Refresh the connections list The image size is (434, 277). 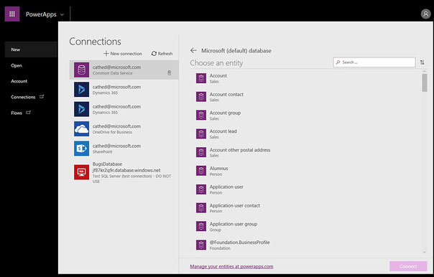click(162, 54)
